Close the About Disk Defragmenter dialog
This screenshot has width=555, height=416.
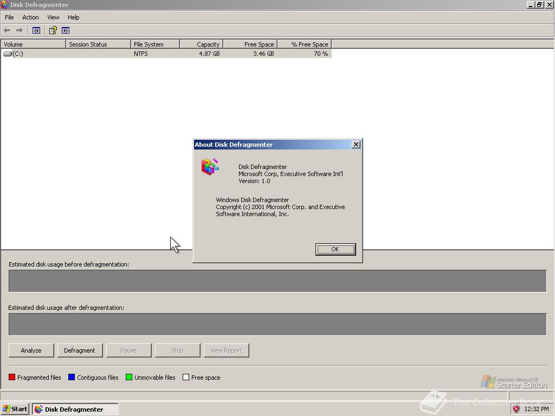tap(356, 144)
